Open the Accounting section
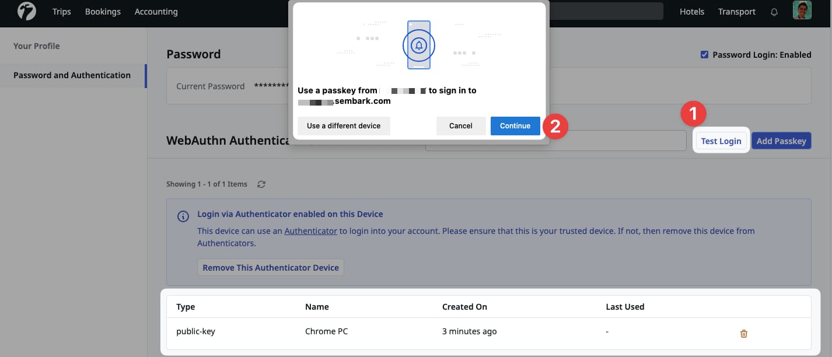832x357 pixels. tap(156, 11)
